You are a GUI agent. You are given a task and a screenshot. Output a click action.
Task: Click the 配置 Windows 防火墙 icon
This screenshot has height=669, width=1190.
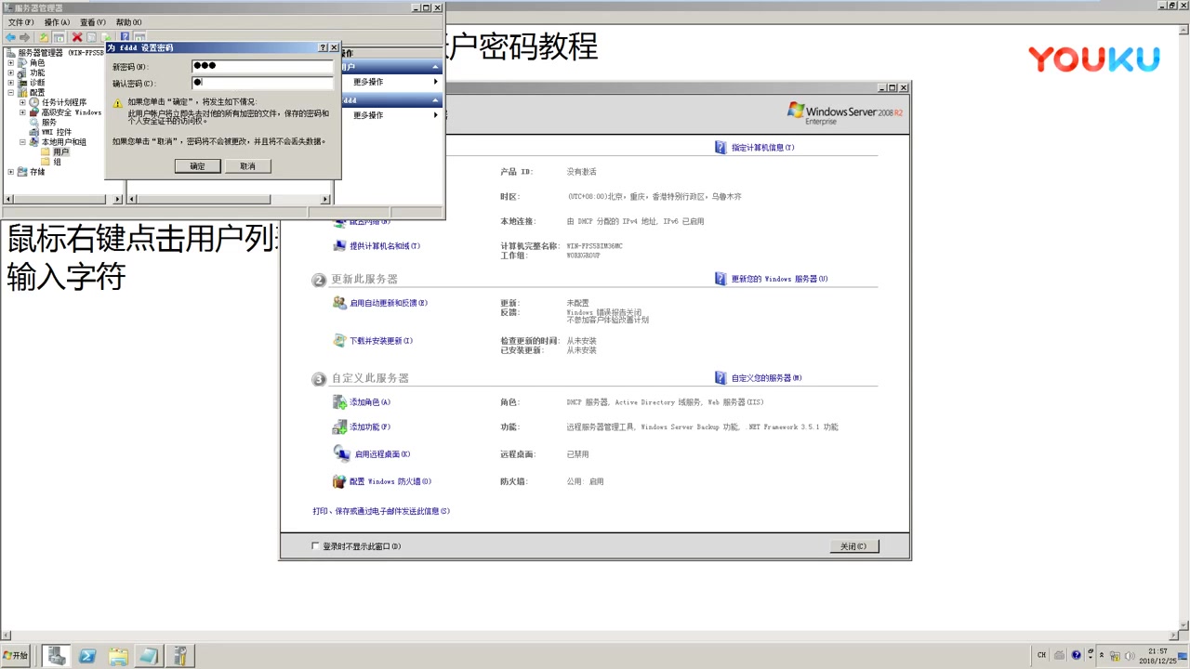[x=339, y=481]
